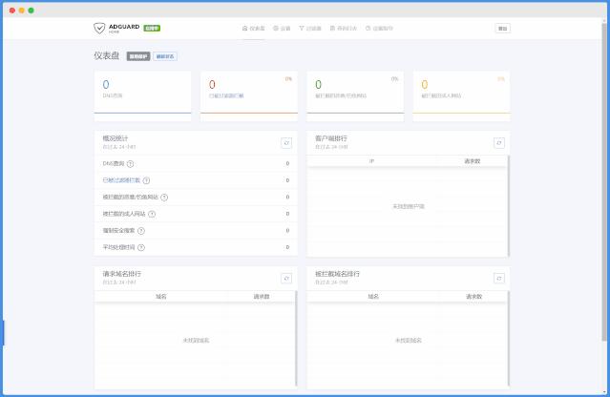Open the 已被过滤器拦截 link in statistics
This screenshot has height=397, width=610.
click(x=121, y=180)
